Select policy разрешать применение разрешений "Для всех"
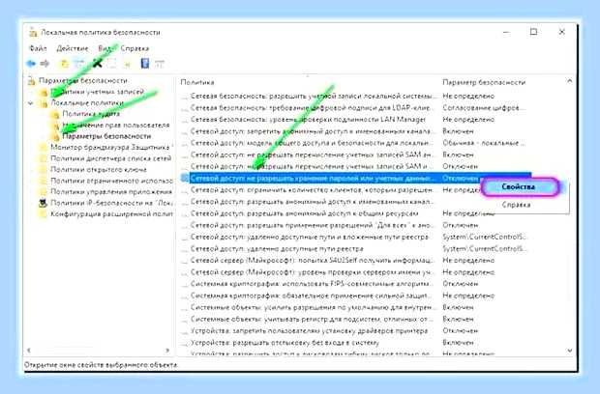The height and width of the screenshot is (394, 600). click(x=312, y=225)
